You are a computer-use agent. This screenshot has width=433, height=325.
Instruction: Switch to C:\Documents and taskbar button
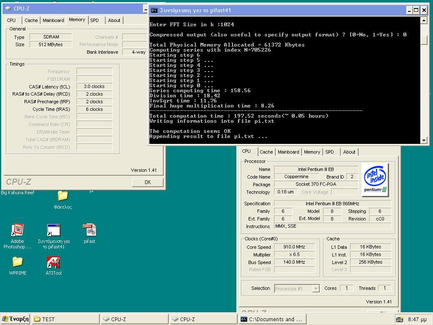pos(273,319)
